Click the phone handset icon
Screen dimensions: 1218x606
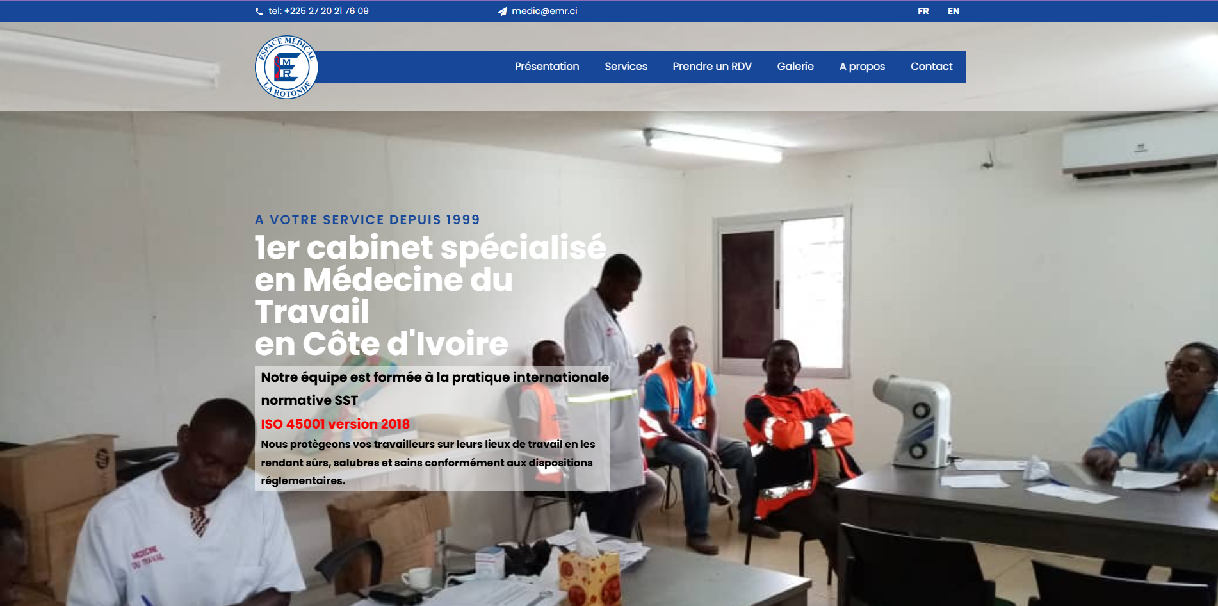(x=259, y=12)
